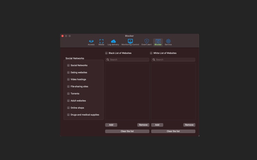257x160 pixels.
Task: Click Remove under the White List
Action: tap(189, 125)
